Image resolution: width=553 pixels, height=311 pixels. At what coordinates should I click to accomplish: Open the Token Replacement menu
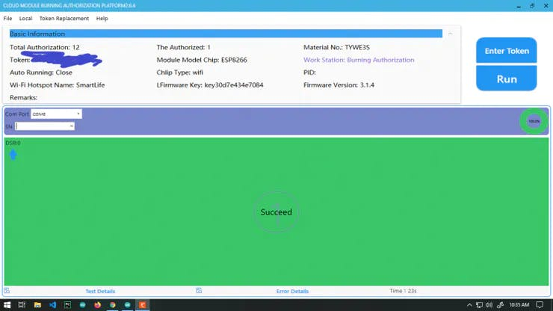point(64,19)
